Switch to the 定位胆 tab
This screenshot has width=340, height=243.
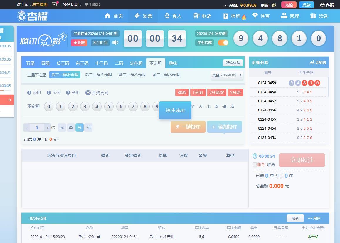[x=136, y=63]
